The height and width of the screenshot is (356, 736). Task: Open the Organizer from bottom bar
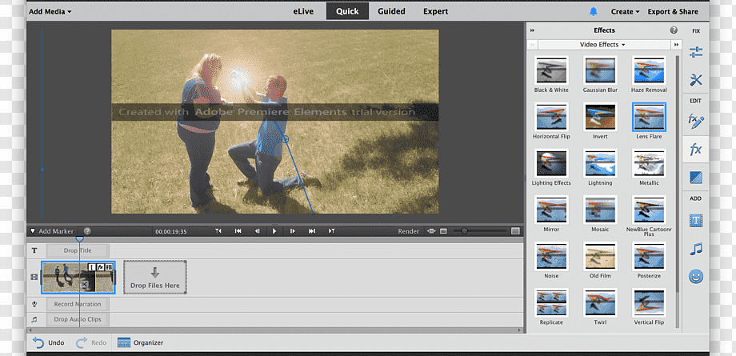coord(141,342)
